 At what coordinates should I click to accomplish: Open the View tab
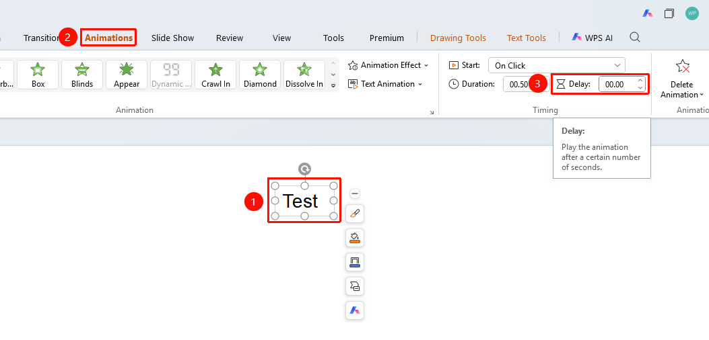coord(281,38)
